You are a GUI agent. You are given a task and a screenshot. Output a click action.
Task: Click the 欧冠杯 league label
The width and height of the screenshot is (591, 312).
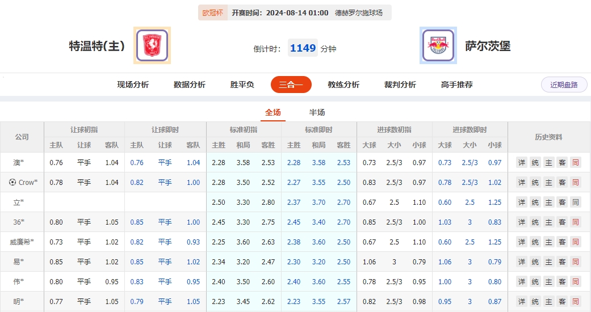pyautogui.click(x=212, y=13)
